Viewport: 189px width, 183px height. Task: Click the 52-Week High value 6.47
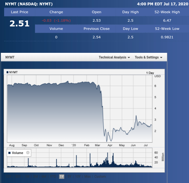(167, 20)
